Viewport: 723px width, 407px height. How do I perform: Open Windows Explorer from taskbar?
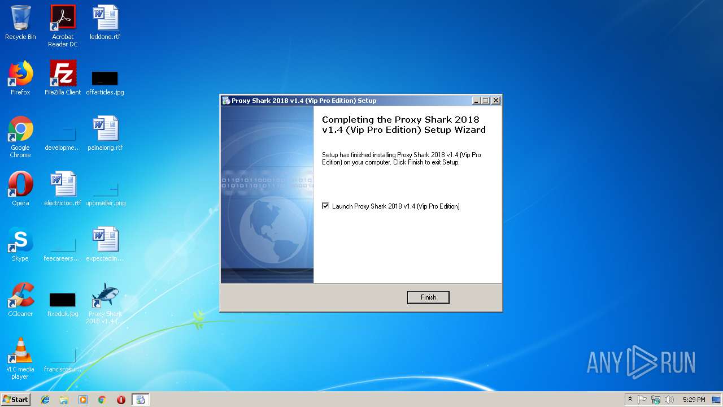point(64,400)
